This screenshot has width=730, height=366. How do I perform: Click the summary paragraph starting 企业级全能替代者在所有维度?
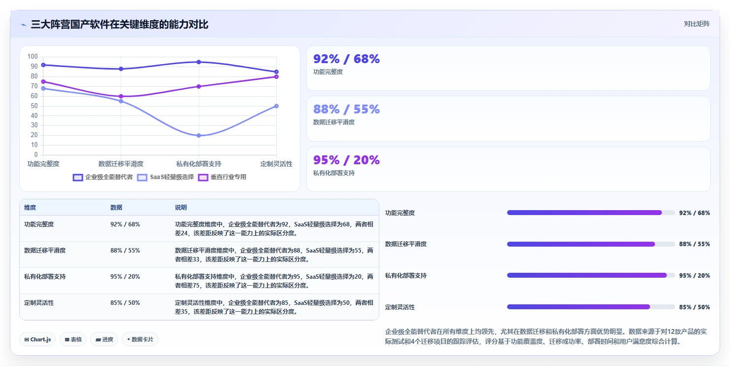click(x=547, y=336)
